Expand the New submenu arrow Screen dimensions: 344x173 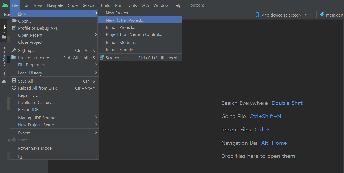96,13
